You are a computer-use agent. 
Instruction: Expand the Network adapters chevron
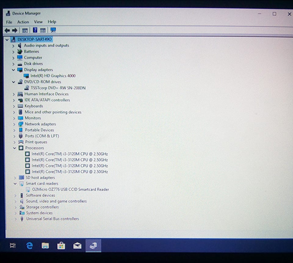(x=14, y=124)
